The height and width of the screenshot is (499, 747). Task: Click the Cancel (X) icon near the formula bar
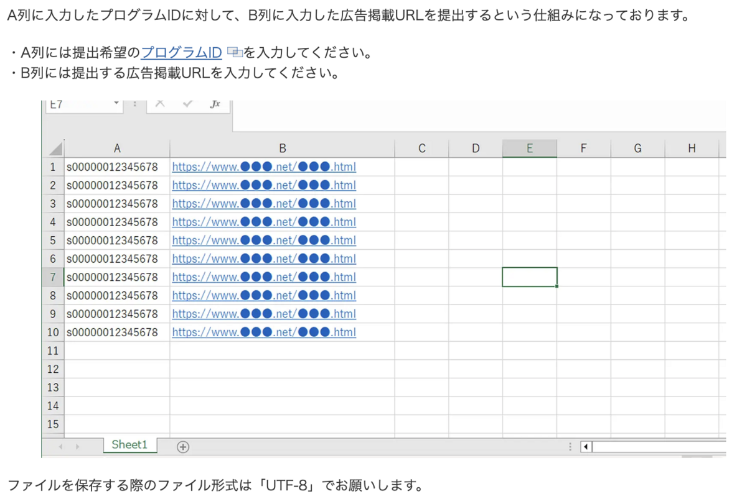[x=160, y=104]
